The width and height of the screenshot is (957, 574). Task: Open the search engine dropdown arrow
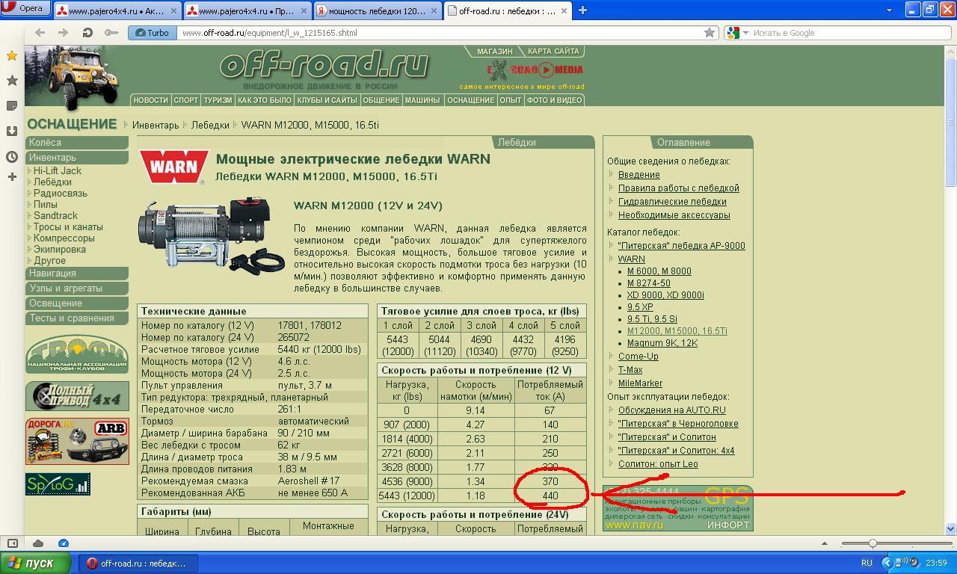(x=743, y=33)
